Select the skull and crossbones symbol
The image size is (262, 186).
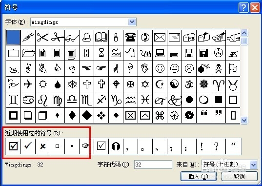(x=218, y=68)
